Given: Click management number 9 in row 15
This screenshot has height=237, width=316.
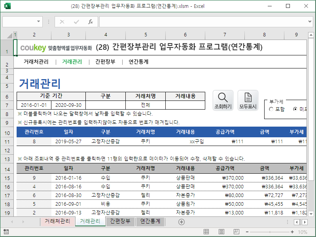Looking at the screenshot, I should pyautogui.click(x=34, y=178).
